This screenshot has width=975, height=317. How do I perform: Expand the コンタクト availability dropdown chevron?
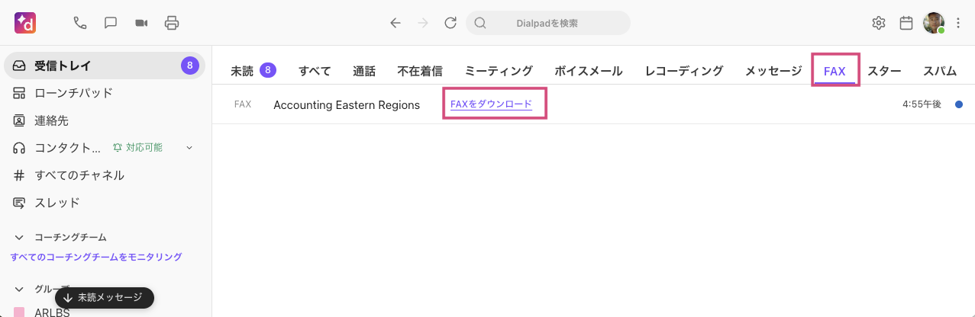[189, 148]
